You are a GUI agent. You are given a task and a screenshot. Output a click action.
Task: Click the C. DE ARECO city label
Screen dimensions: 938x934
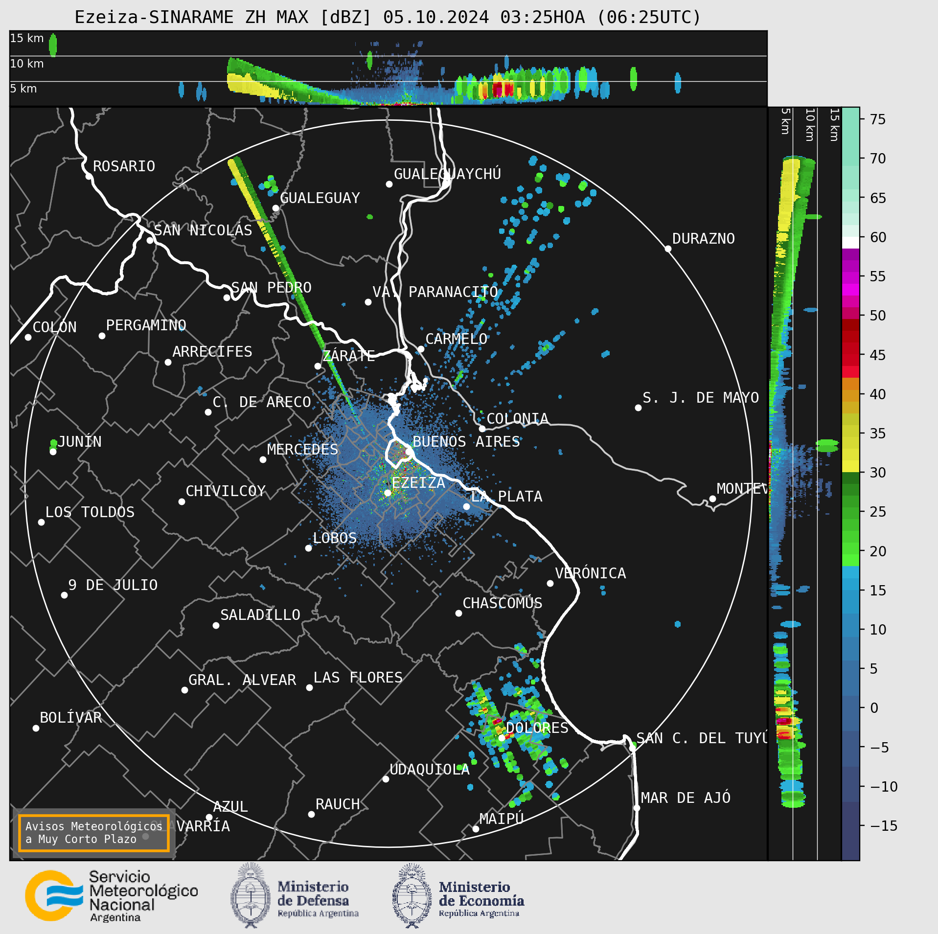[262, 402]
